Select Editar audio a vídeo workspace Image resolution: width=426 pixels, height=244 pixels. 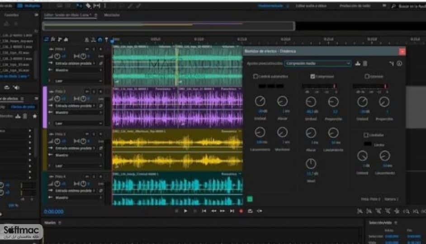pyautogui.click(x=311, y=6)
